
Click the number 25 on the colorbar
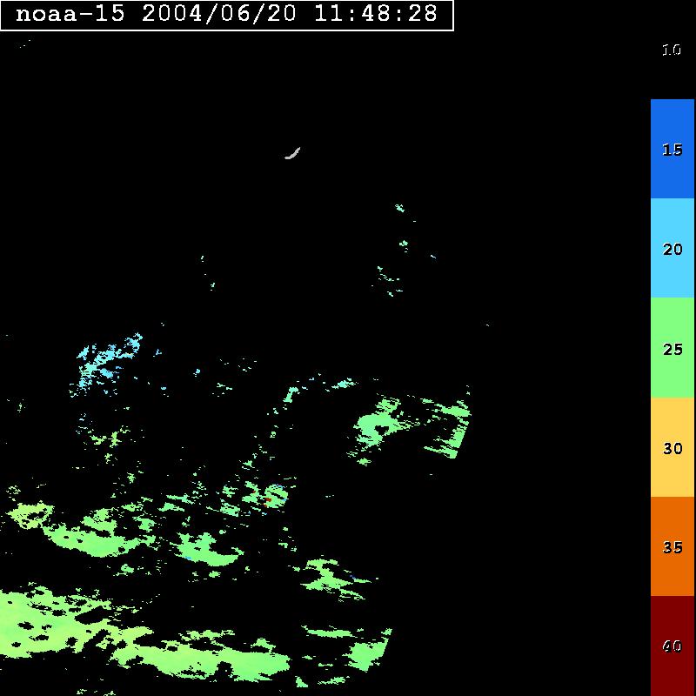click(x=673, y=349)
